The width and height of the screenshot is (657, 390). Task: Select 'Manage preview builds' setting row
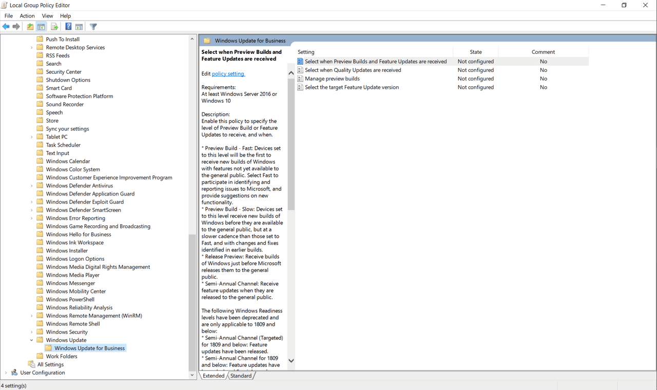click(x=442, y=79)
